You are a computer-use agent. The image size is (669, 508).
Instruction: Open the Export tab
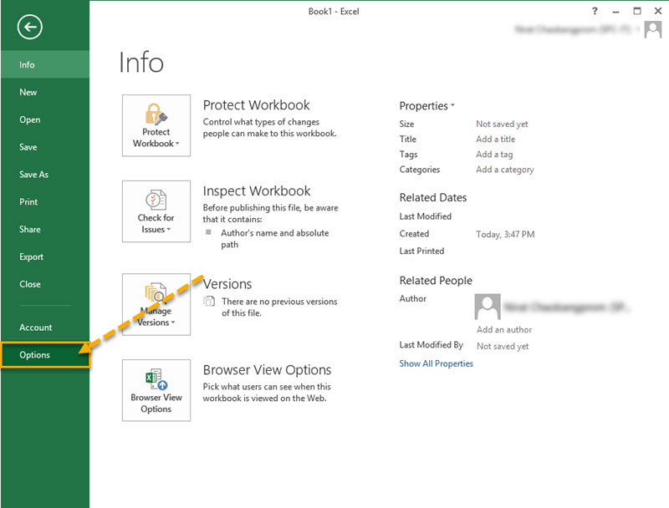coord(45,257)
